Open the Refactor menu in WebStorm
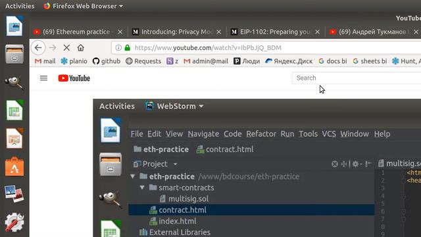 click(x=261, y=134)
